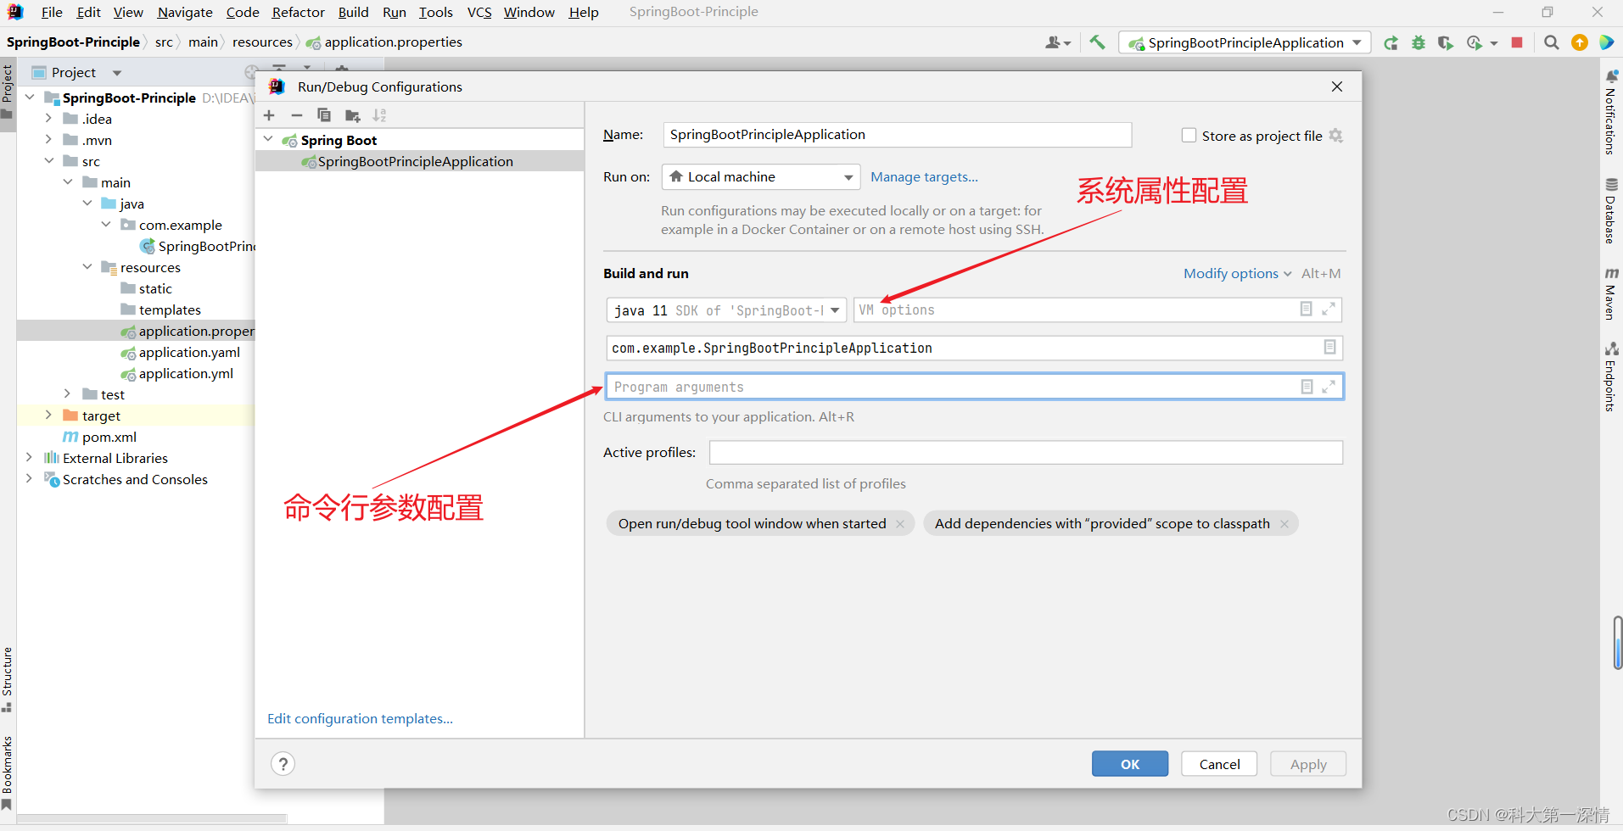The image size is (1623, 831).
Task: Open the Code With Me user icon
Action: point(1058,42)
